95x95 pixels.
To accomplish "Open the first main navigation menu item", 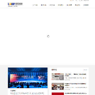I will coord(35,5).
